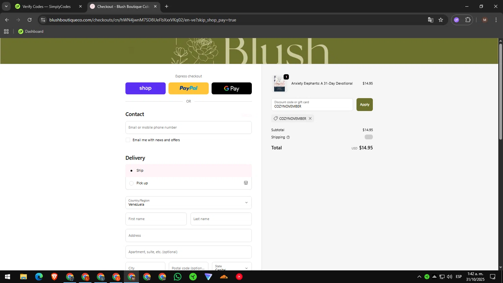Open YouTube Music from the taskbar
Image resolution: width=503 pixels, height=283 pixels.
tap(239, 277)
